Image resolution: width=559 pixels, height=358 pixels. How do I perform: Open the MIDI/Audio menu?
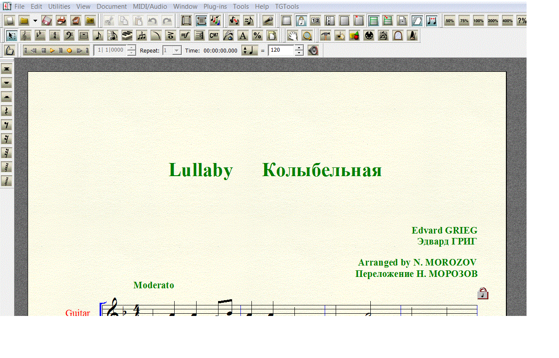[x=150, y=7]
